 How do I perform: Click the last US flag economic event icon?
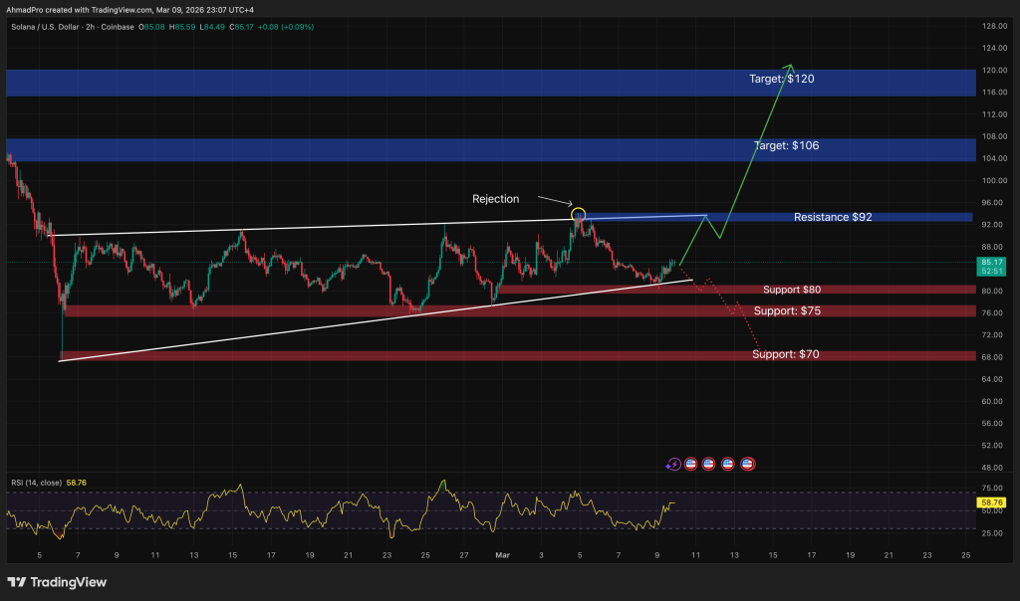point(747,464)
